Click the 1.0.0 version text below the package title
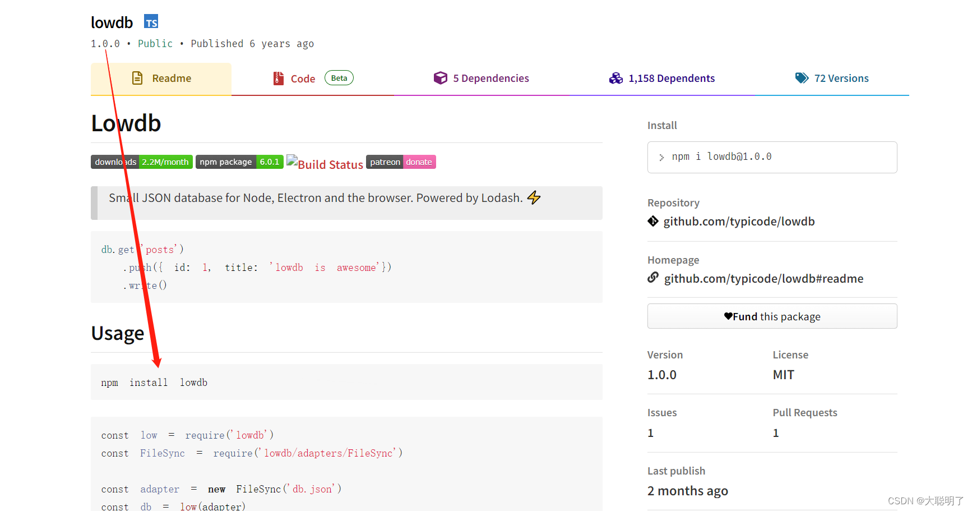This screenshot has width=972, height=511. [105, 44]
